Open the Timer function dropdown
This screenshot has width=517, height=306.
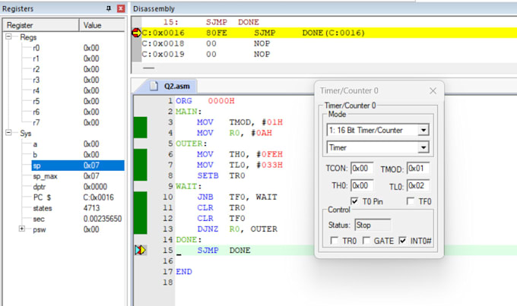[x=423, y=147]
